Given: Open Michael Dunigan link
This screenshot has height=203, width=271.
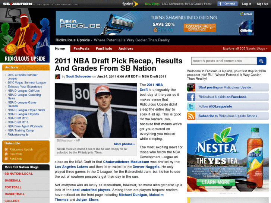Looking at the screenshot, I should (133, 195).
